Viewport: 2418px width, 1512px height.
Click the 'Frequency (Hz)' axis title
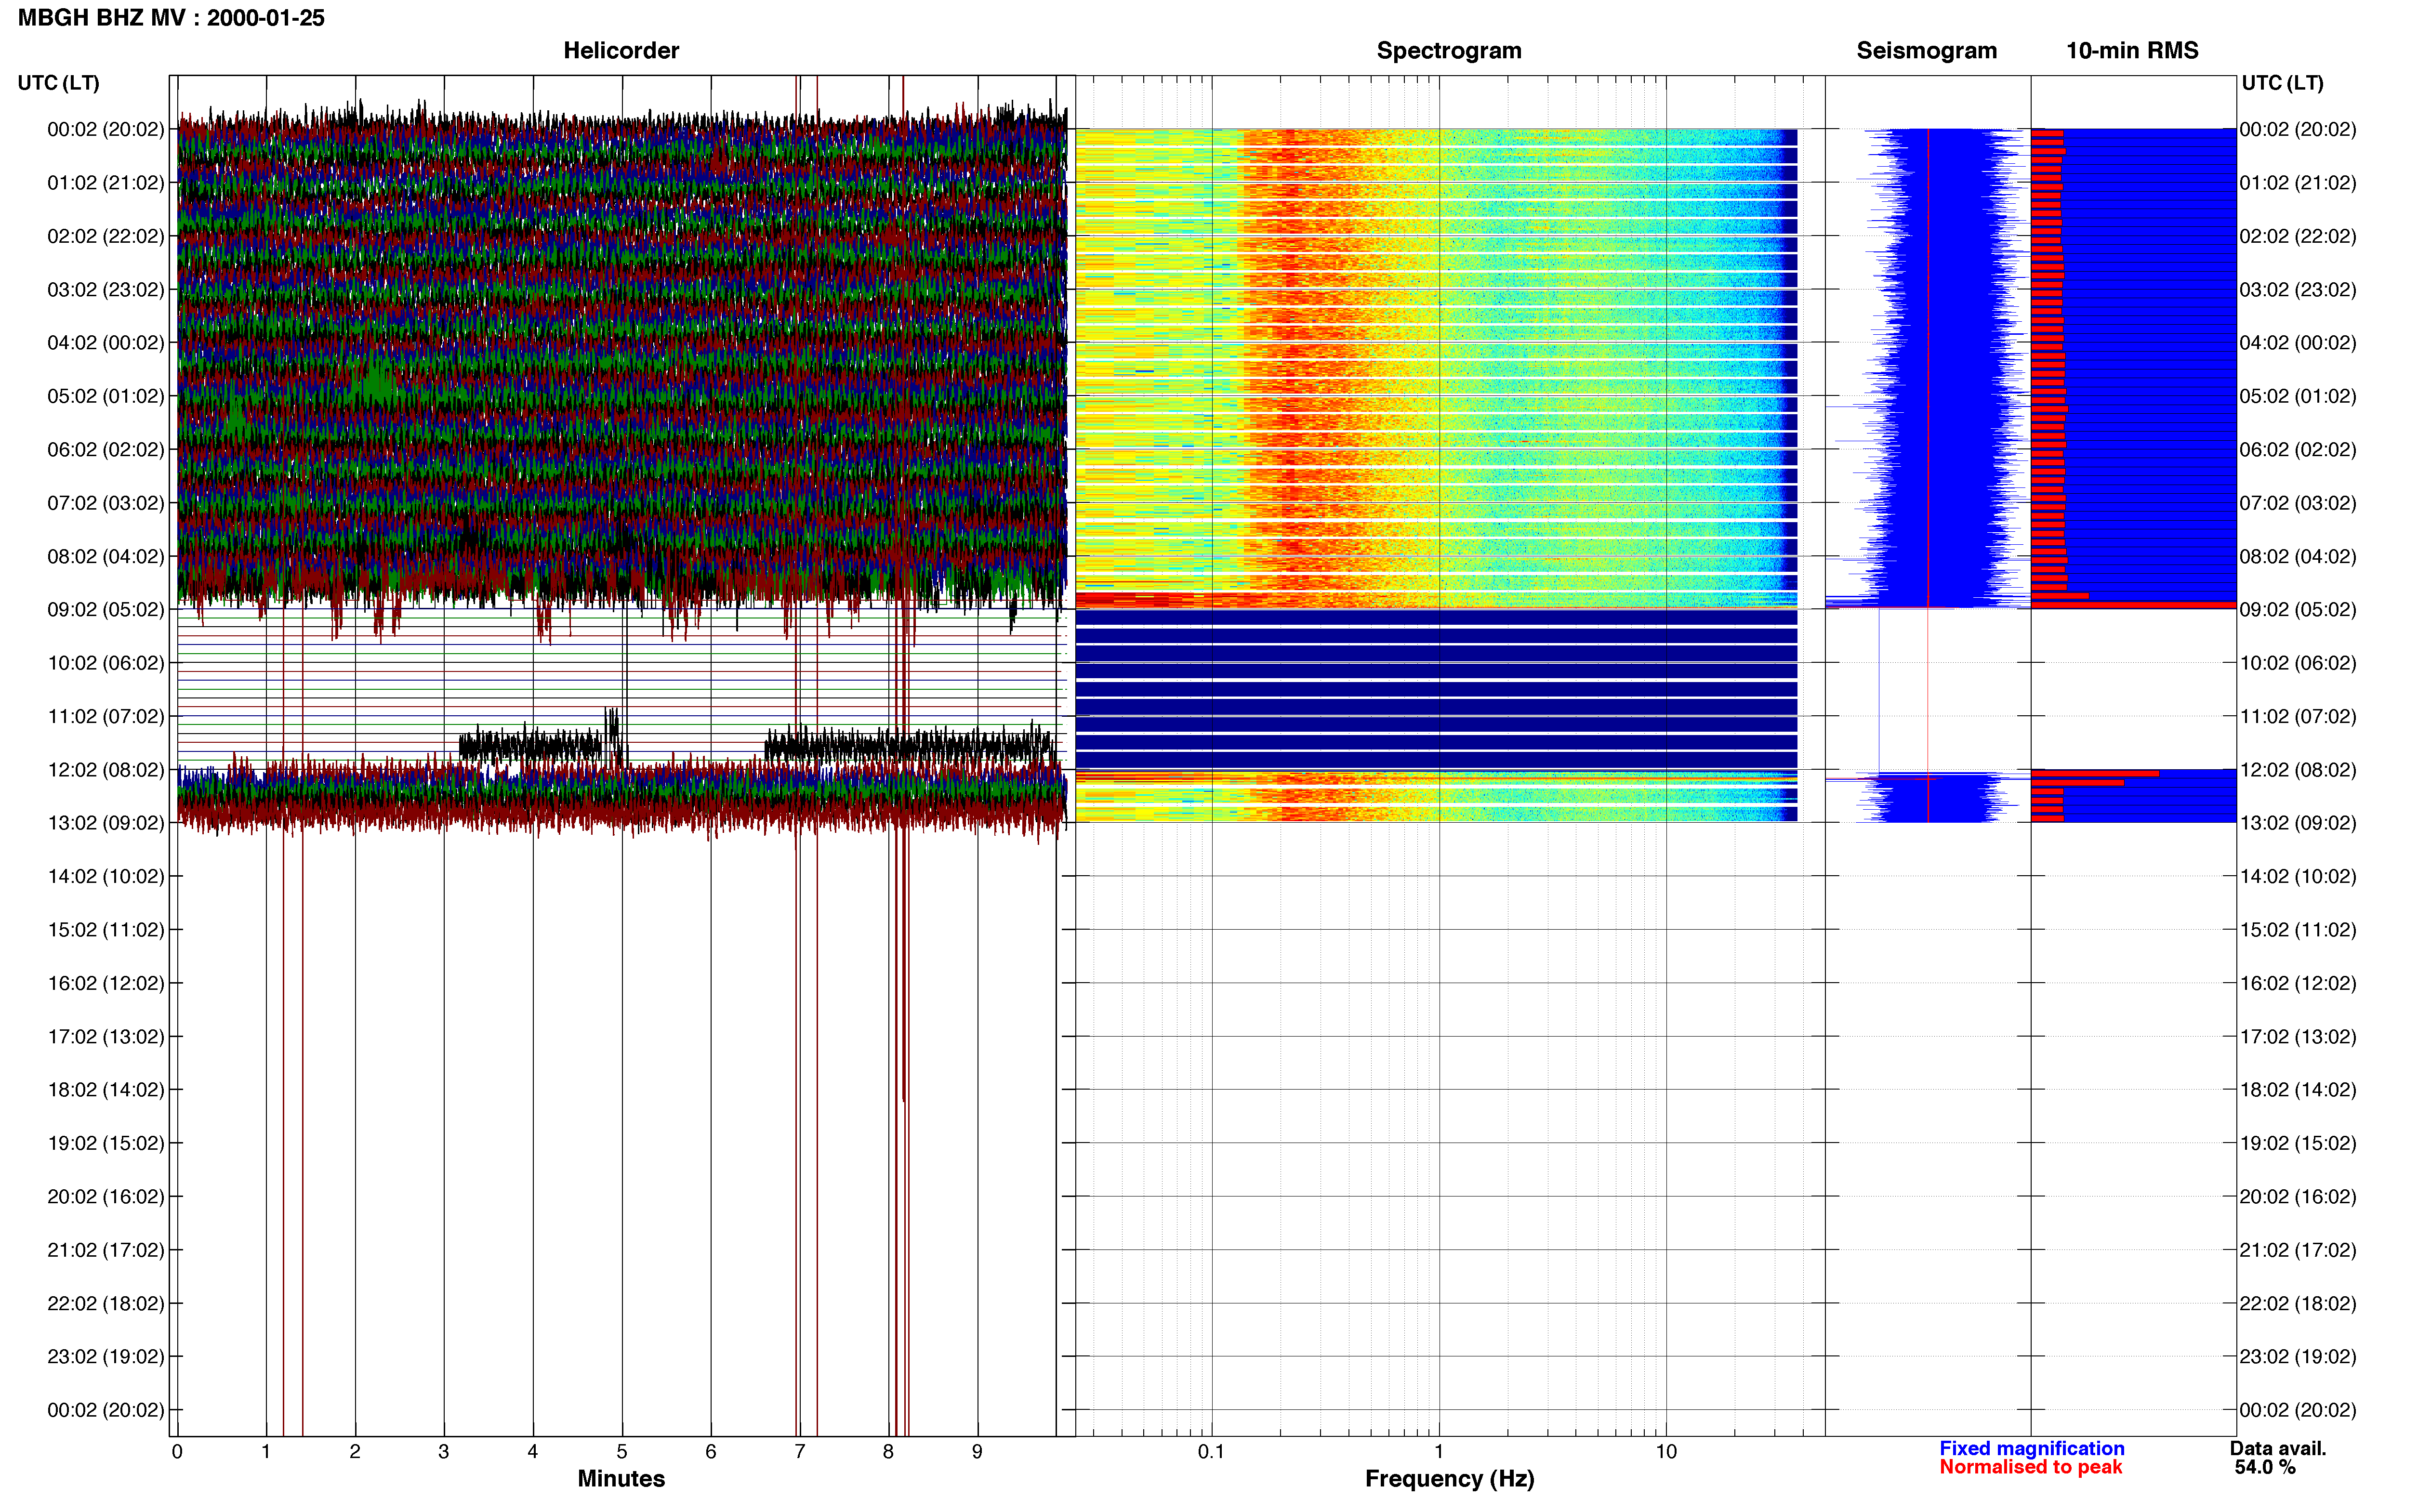pos(1449,1479)
